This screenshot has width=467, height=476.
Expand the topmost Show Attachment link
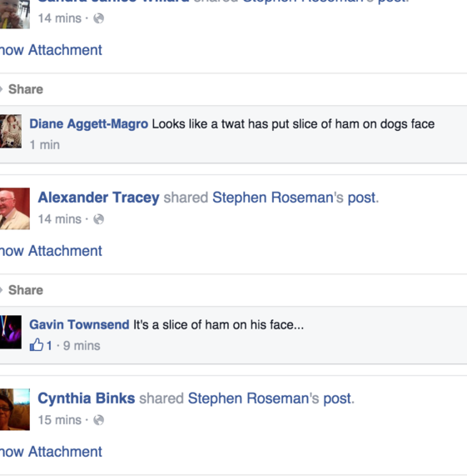click(x=51, y=50)
